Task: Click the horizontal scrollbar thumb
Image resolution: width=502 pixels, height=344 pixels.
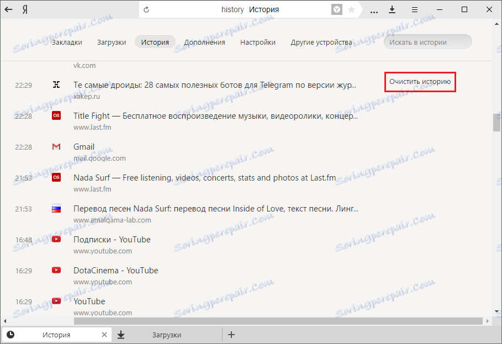Action: (x=278, y=321)
